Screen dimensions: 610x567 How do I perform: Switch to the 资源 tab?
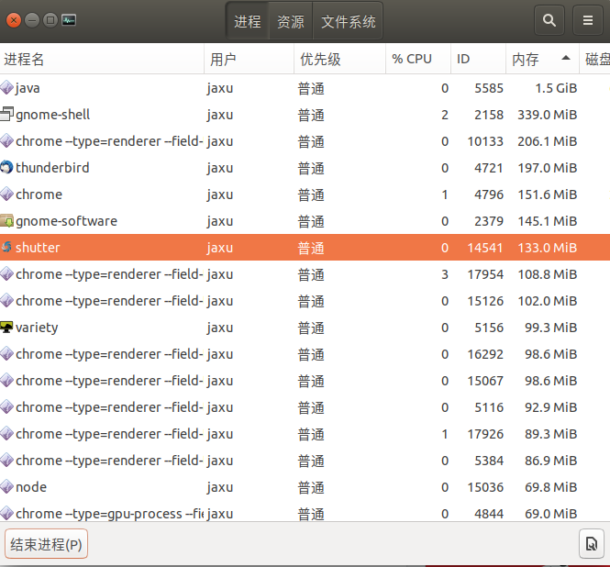(x=291, y=21)
